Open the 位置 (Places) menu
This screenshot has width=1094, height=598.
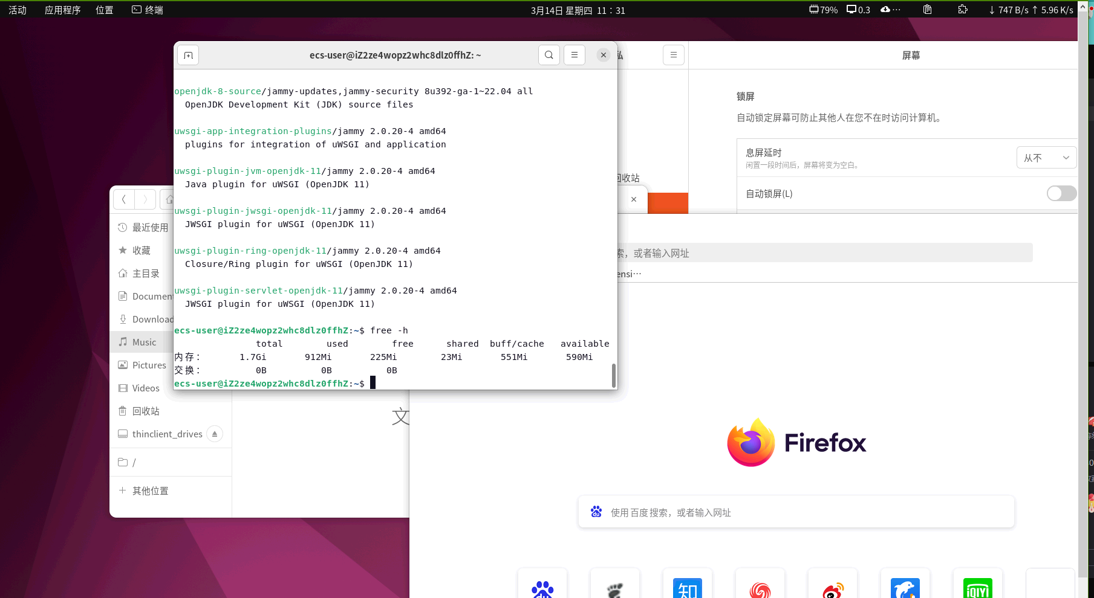point(105,10)
